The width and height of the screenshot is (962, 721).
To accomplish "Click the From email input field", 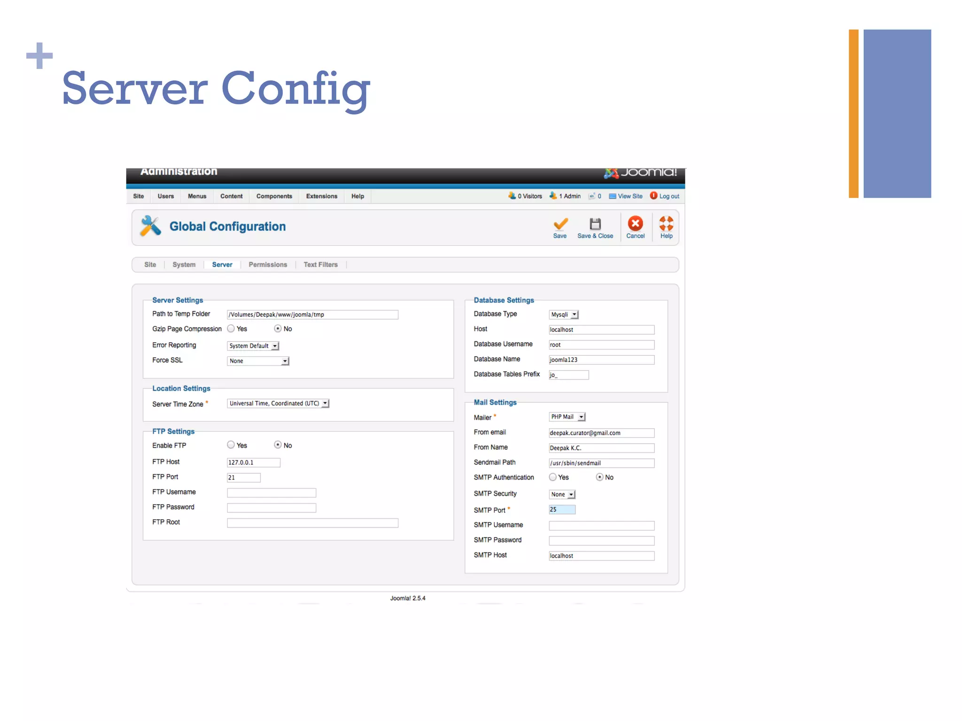I will 601,433.
